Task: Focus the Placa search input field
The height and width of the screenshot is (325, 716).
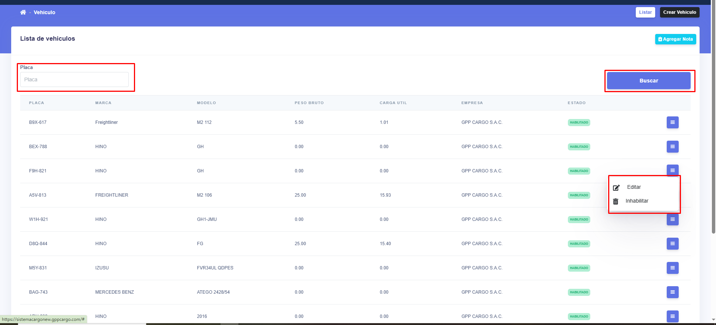Action: click(x=74, y=79)
